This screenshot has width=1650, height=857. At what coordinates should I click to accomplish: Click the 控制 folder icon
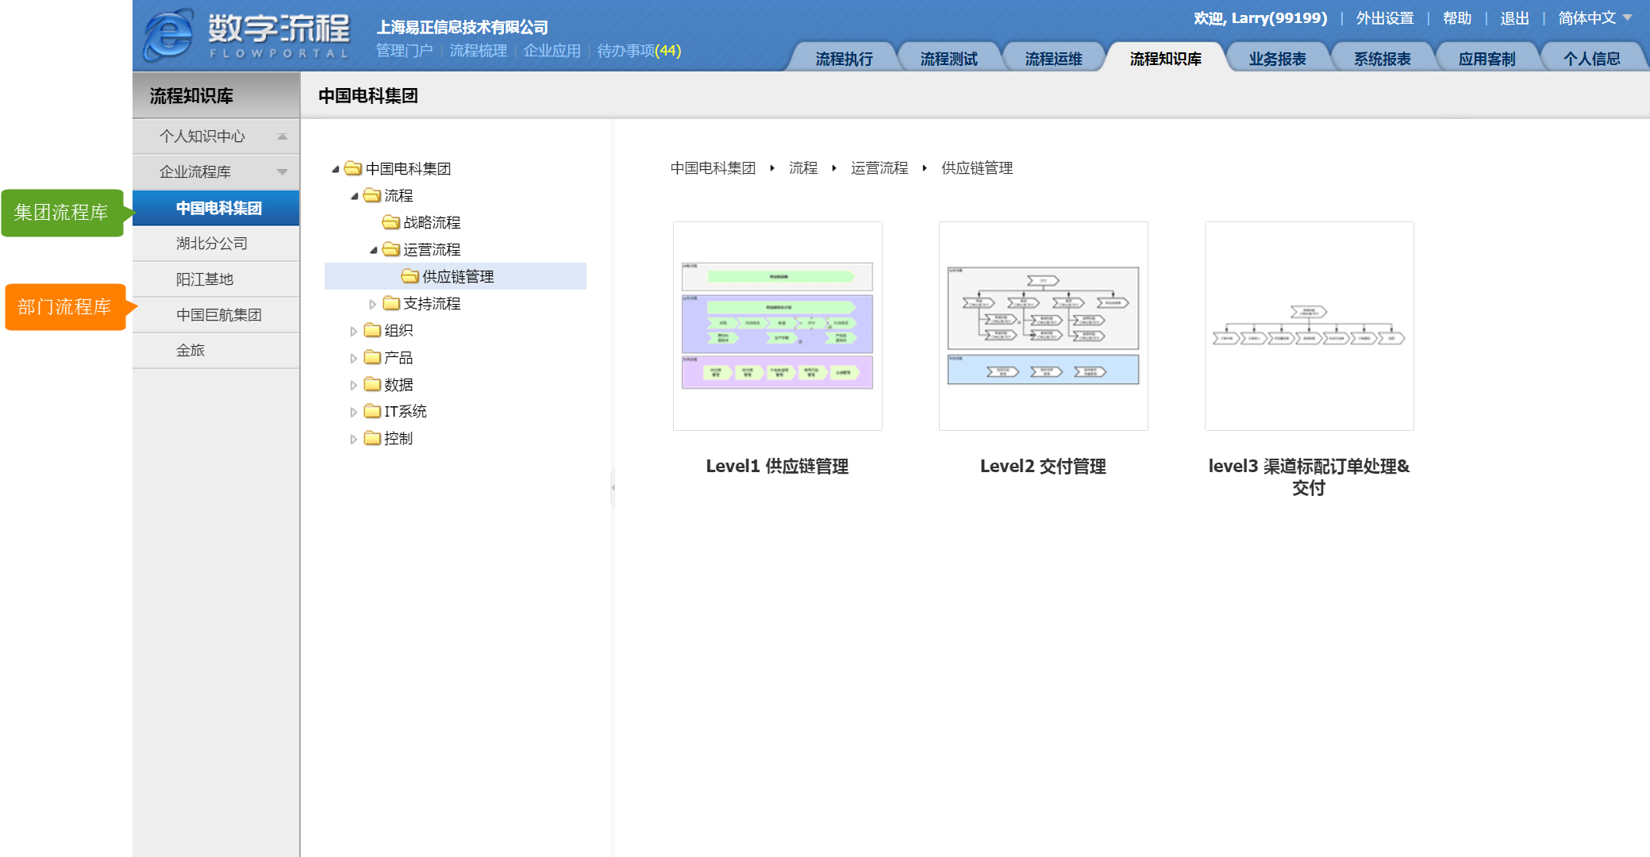[x=372, y=438]
